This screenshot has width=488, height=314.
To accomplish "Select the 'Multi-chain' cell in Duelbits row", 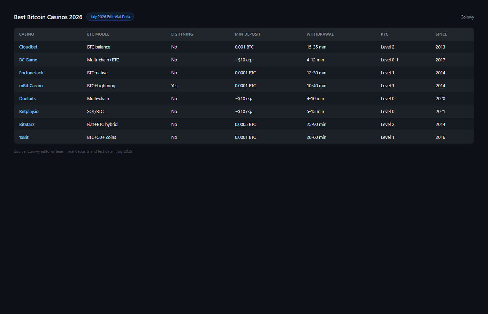I will point(98,98).
